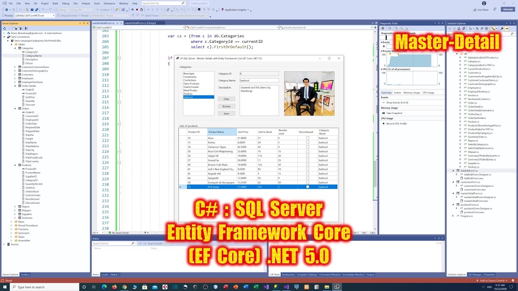
Task: Click Add to Source Control in status bar
Action: pyautogui.click(x=492, y=280)
